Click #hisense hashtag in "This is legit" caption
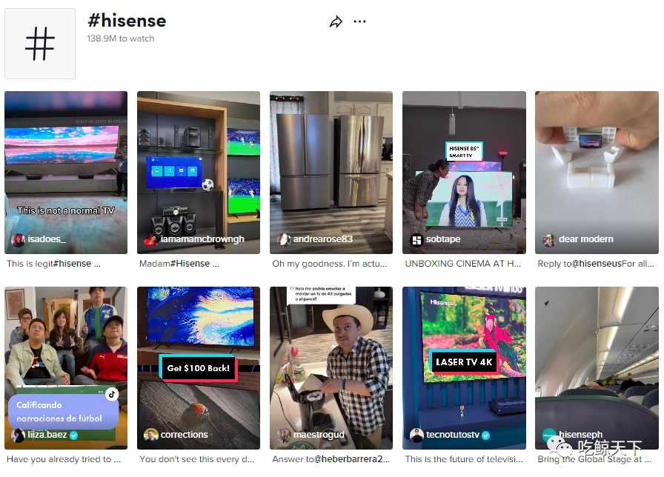Image resolution: width=664 pixels, height=477 pixels. point(73,264)
